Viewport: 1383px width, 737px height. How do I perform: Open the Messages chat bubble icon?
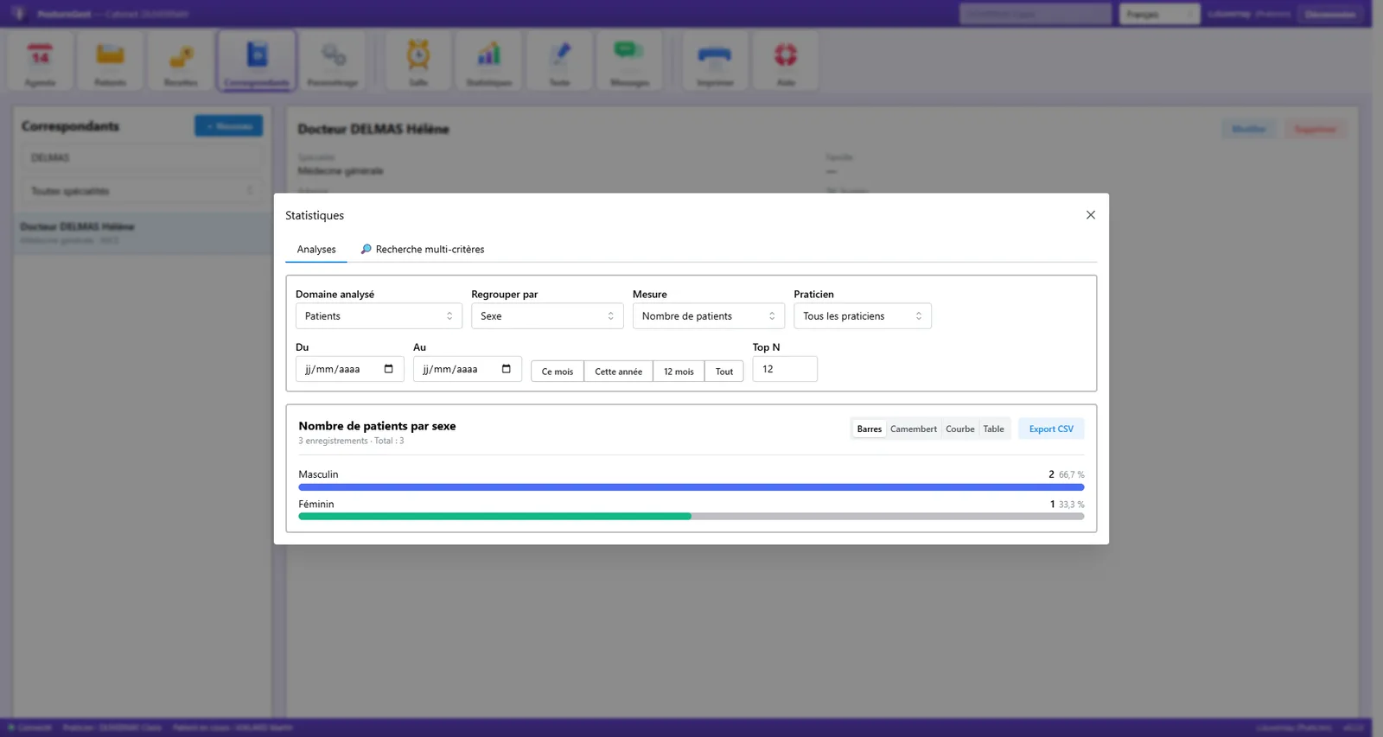[x=629, y=60]
